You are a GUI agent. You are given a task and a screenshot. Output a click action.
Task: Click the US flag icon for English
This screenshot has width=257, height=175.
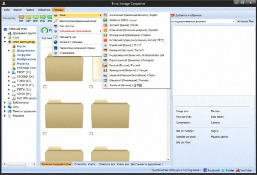105,15
